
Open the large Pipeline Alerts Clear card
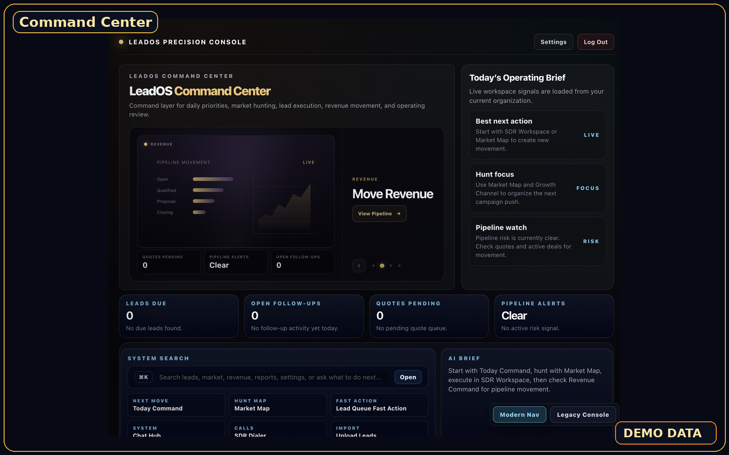554,316
